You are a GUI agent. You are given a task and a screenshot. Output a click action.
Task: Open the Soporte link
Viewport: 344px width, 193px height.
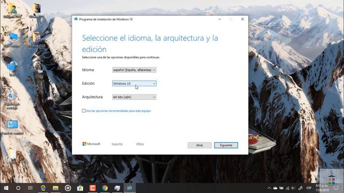[x=117, y=144]
